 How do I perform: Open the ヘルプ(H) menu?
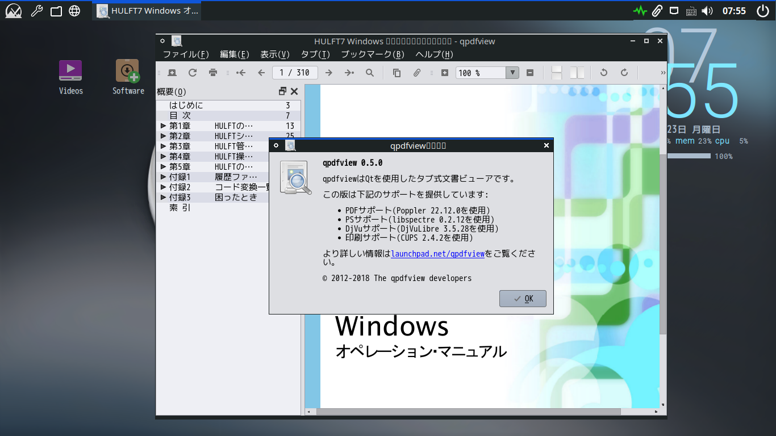click(x=435, y=54)
